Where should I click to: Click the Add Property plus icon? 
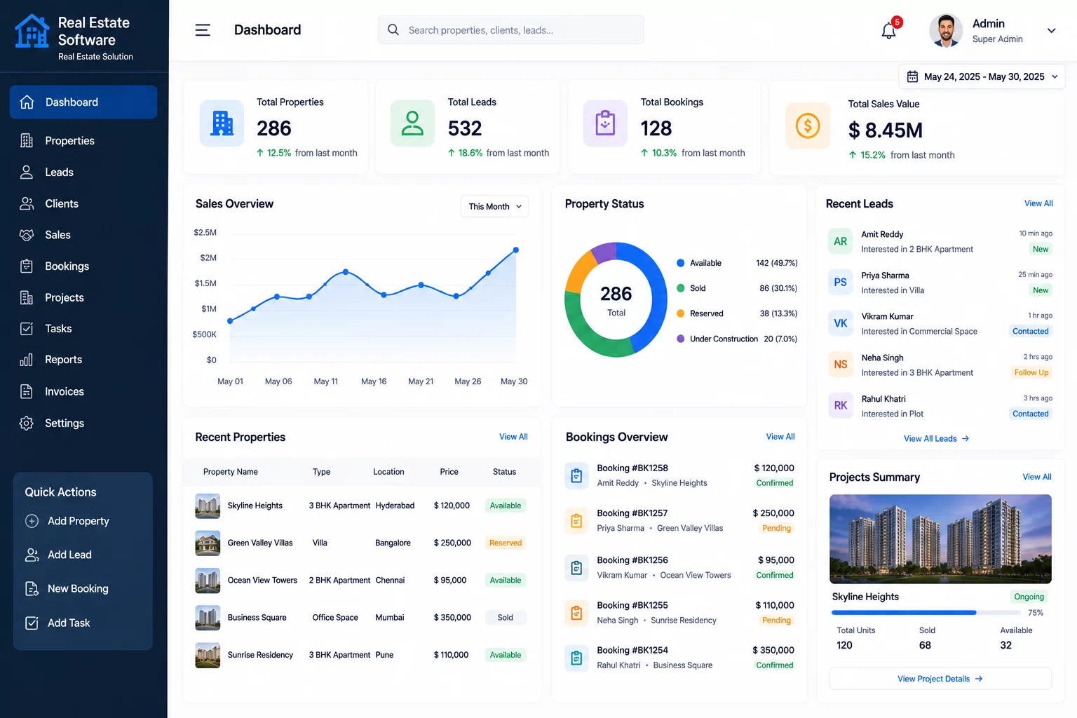[32, 521]
